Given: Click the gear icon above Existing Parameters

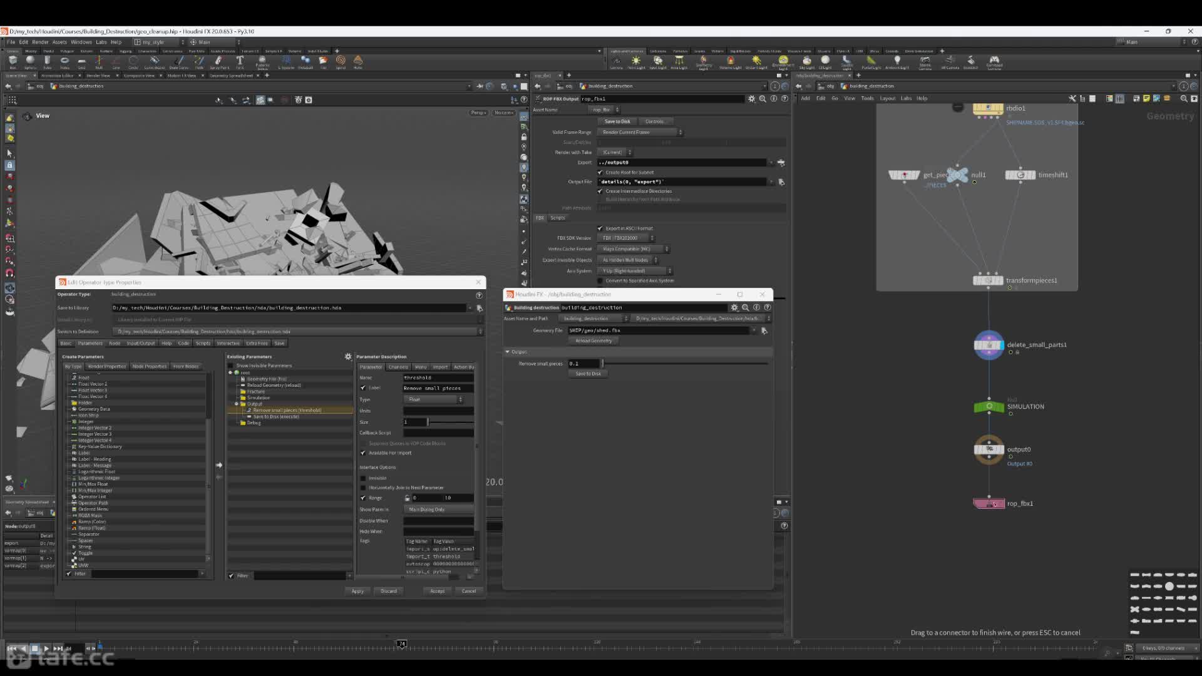Looking at the screenshot, I should point(348,356).
